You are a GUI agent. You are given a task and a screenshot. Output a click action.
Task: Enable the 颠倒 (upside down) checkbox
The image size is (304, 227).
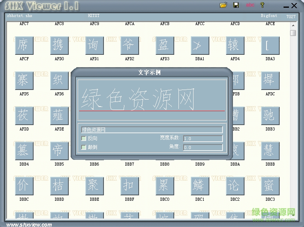[x=83, y=147]
